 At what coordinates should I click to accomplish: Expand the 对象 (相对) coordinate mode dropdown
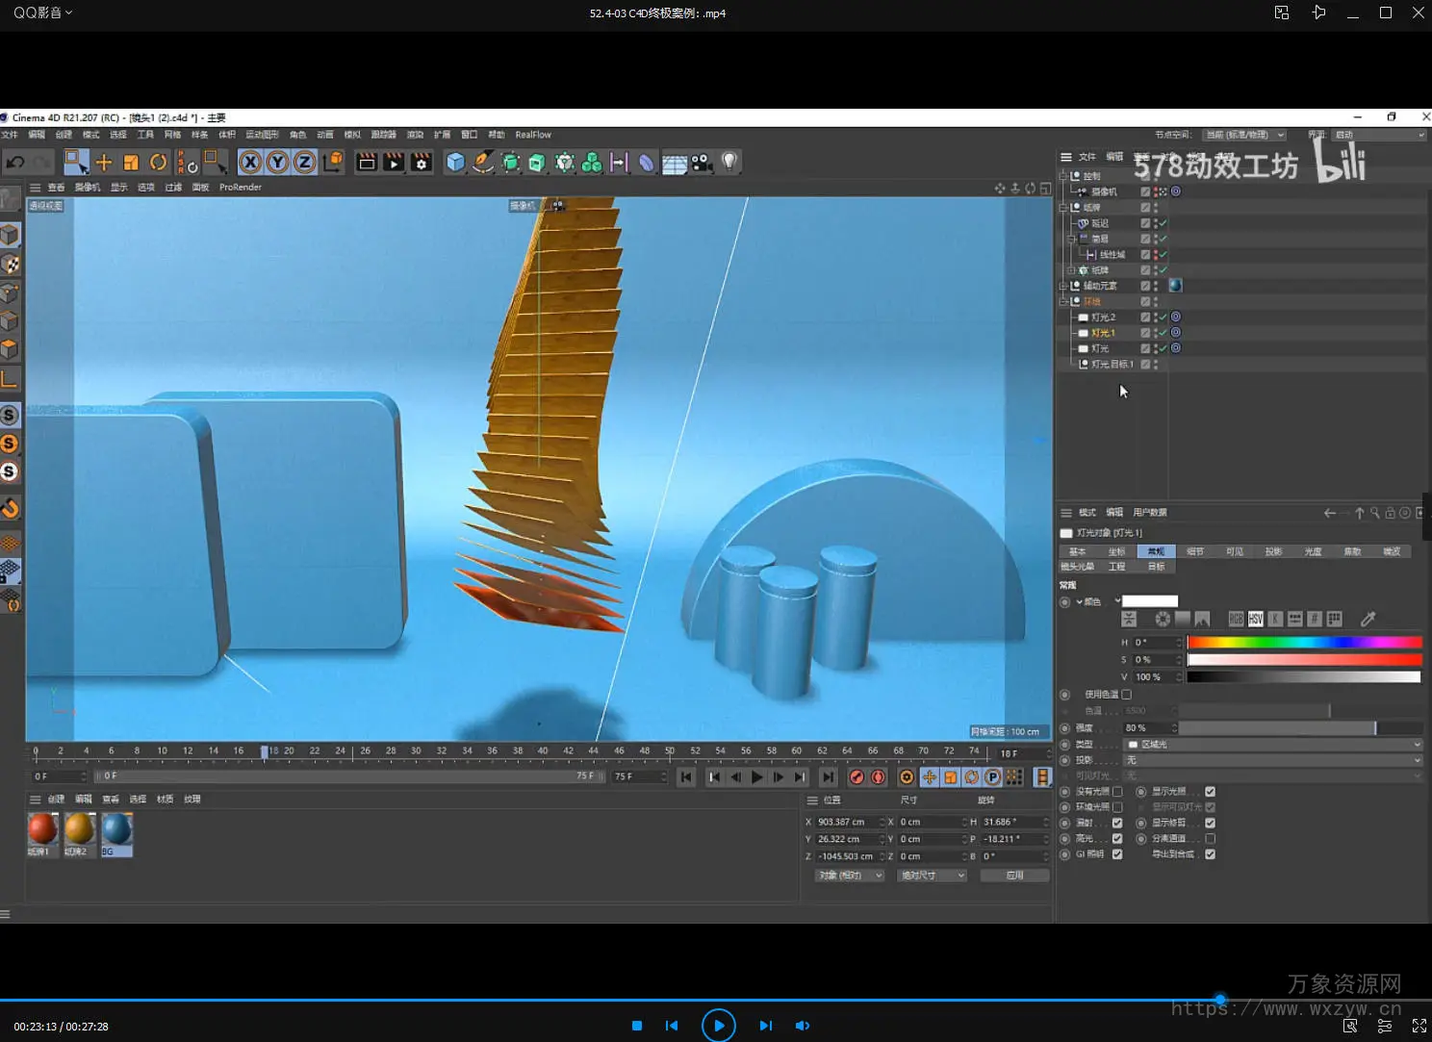[849, 876]
